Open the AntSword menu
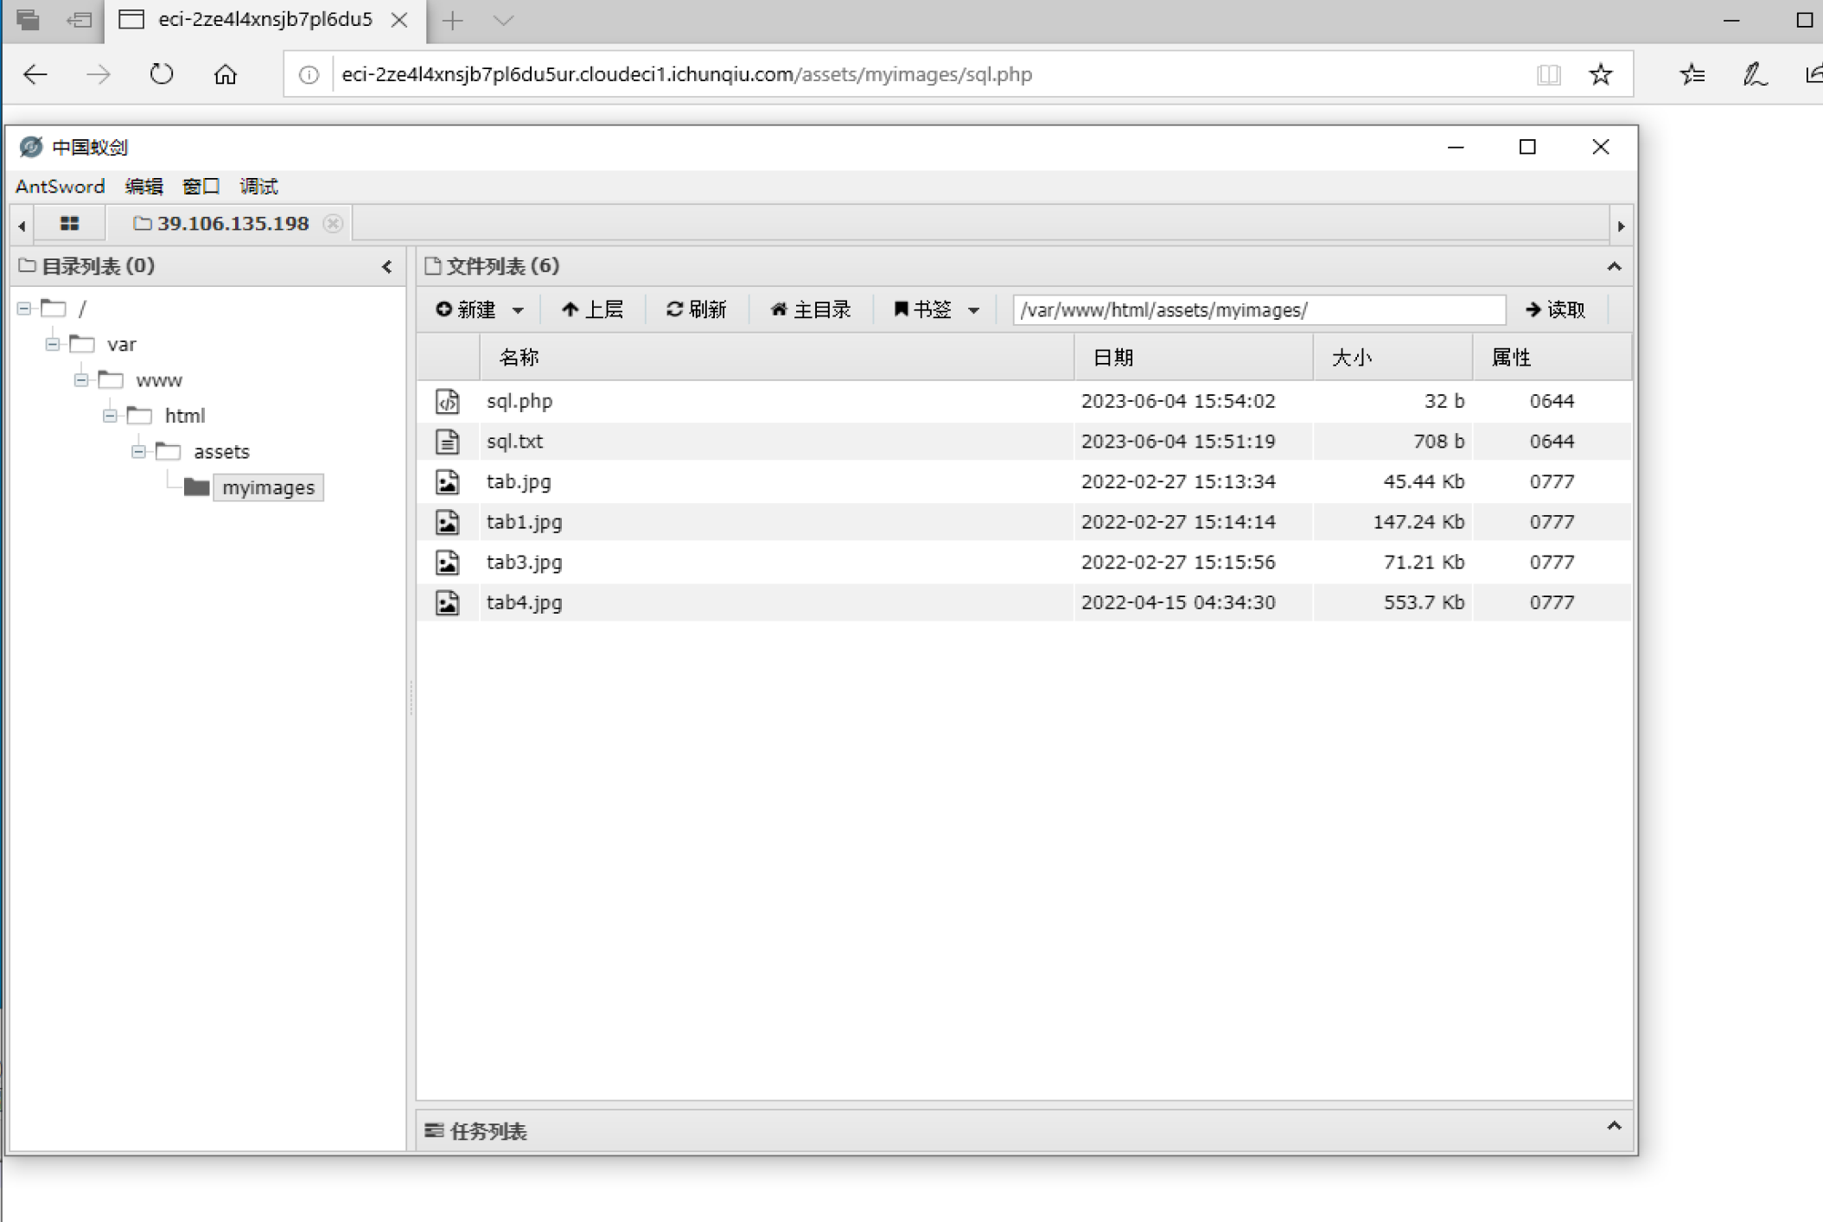Viewport: 1823px width, 1222px height. (x=60, y=187)
